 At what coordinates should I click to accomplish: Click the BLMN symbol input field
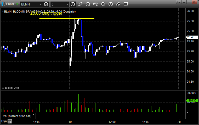[x=30, y=4]
